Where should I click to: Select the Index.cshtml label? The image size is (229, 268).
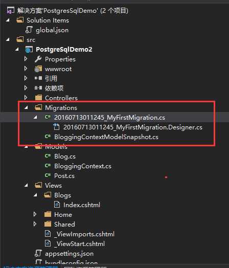click(x=82, y=205)
